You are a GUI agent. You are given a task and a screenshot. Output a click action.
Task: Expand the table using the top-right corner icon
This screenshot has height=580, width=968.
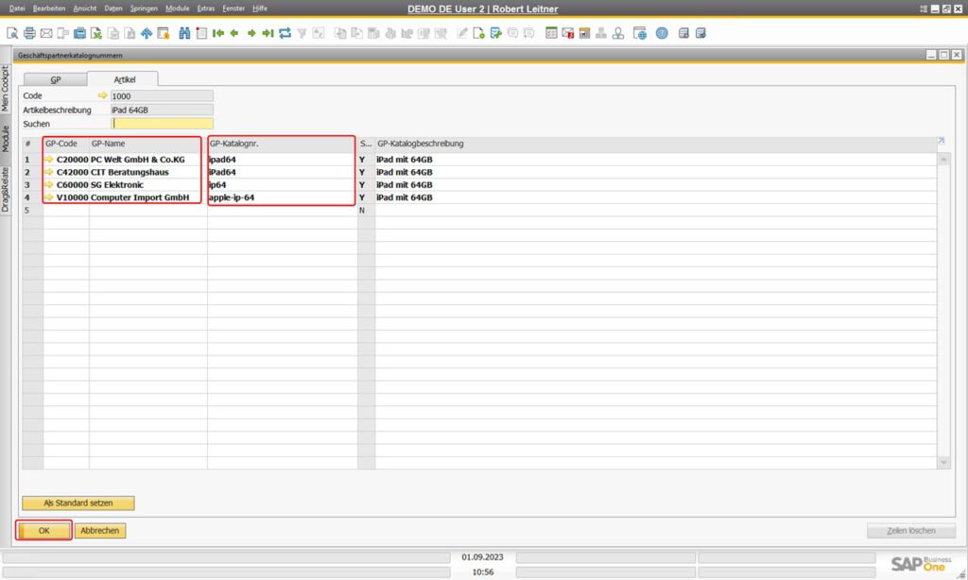click(942, 142)
